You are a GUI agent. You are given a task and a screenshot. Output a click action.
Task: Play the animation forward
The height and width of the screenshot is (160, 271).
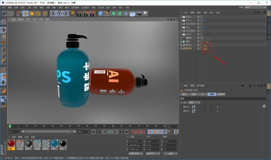(x=110, y=132)
